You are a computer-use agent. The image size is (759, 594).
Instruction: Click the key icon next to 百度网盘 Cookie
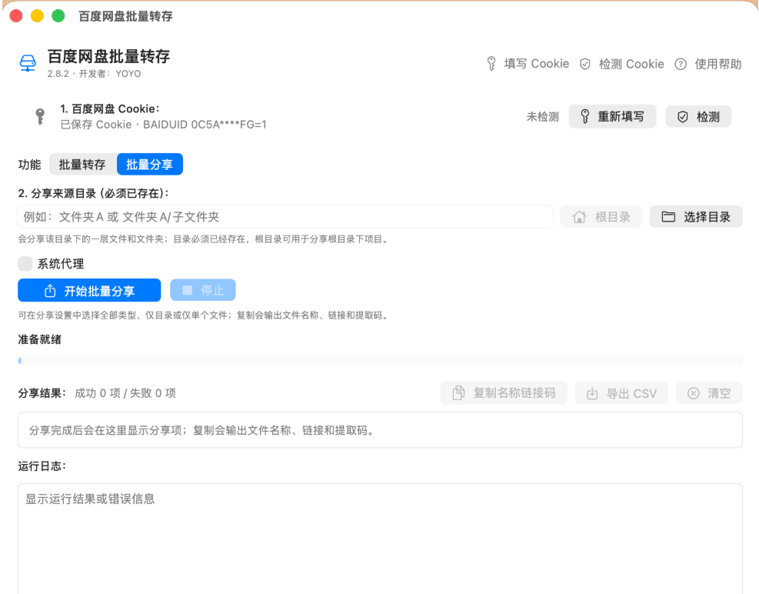coord(40,116)
